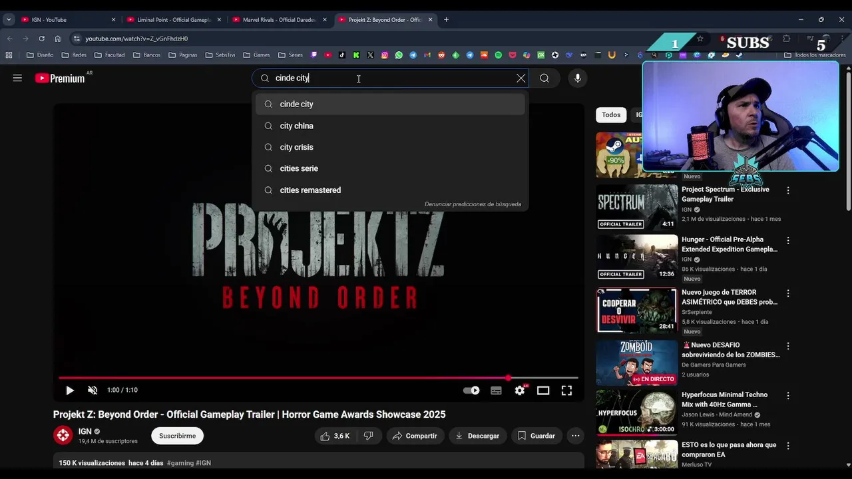Open the TikTok bookmark icon
The image size is (852, 479).
point(342,55)
